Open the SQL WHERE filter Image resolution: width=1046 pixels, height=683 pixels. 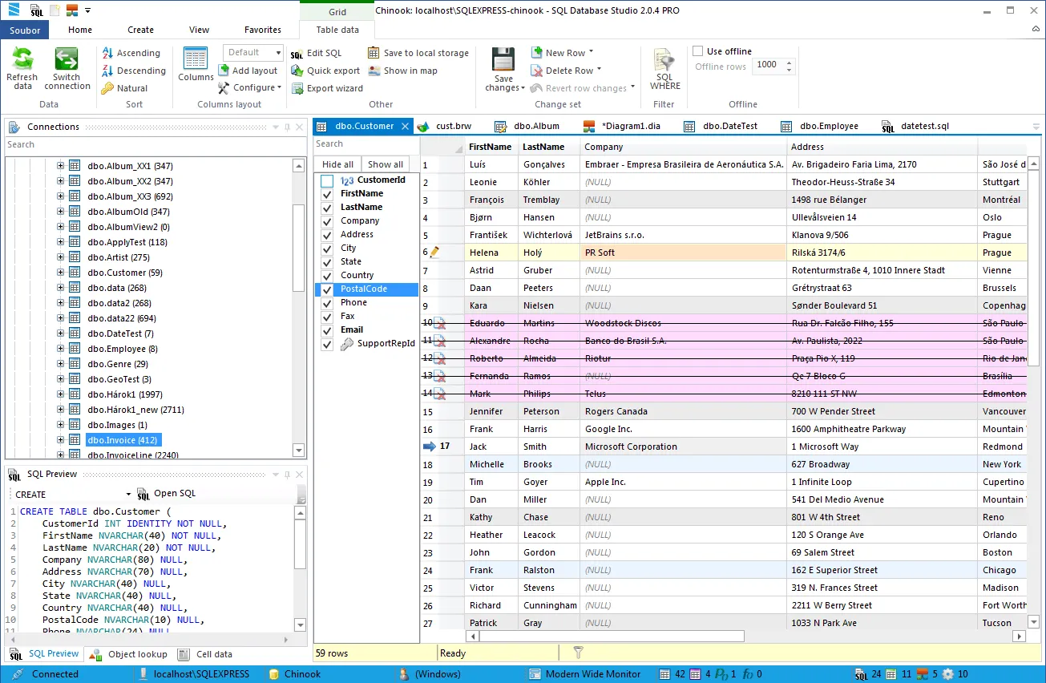(x=664, y=67)
